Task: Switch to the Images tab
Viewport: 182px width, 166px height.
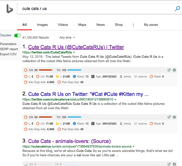Action: click(x=42, y=25)
